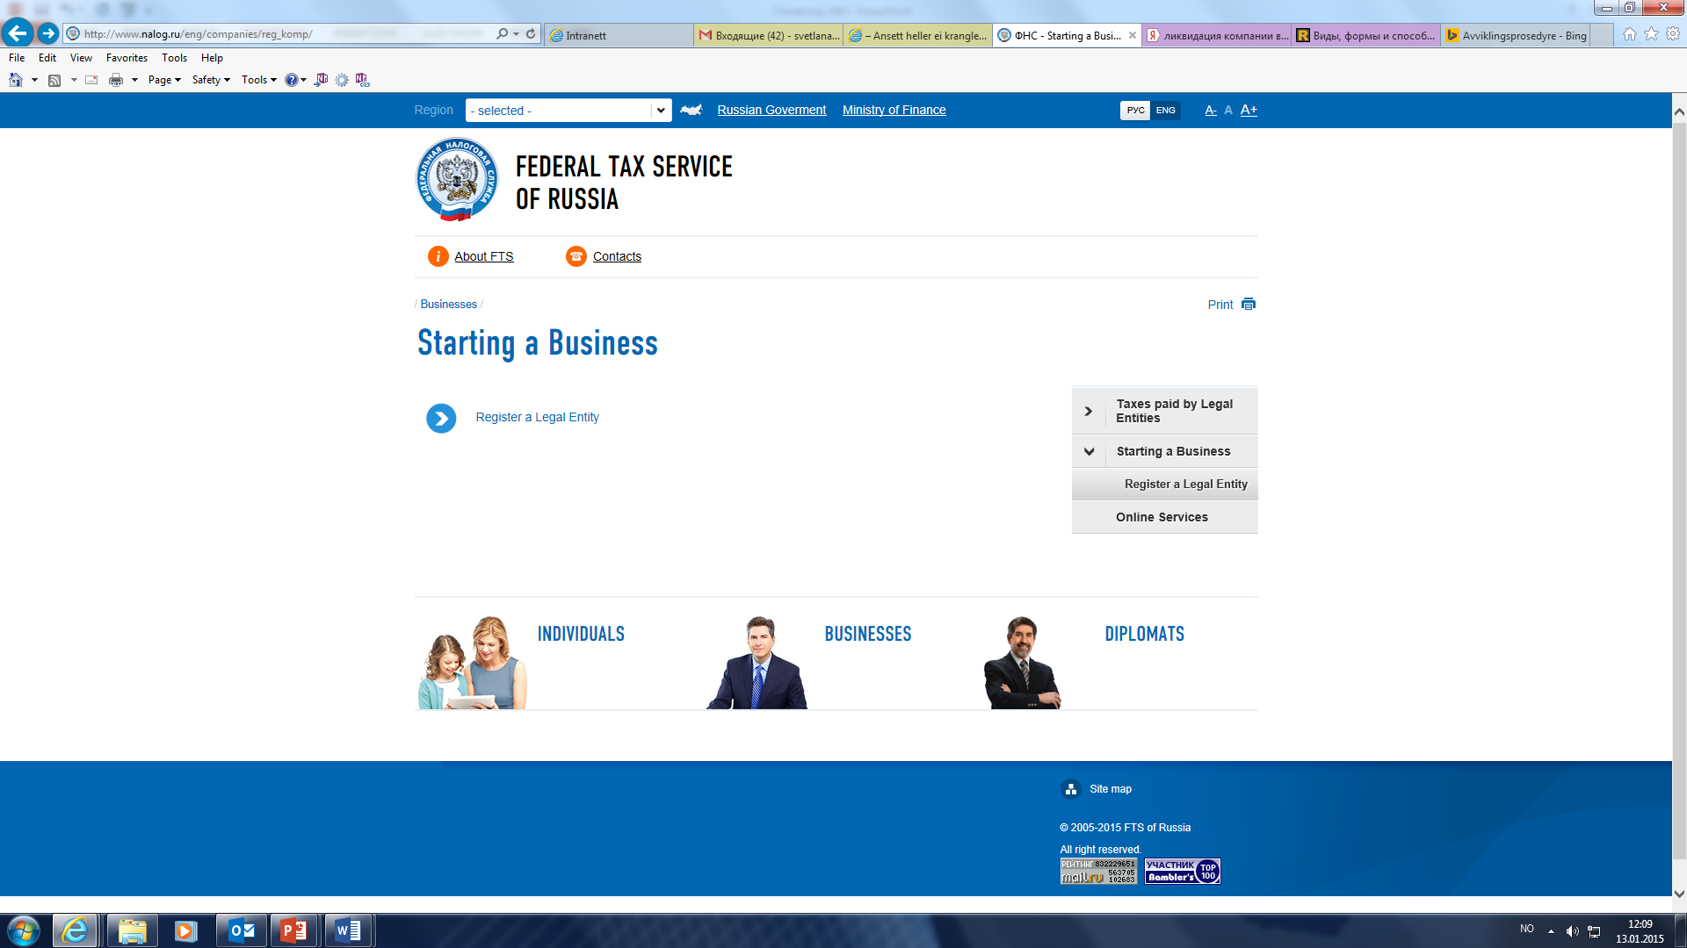Click the Online Services tree item
The image size is (1687, 948).
click(1162, 516)
